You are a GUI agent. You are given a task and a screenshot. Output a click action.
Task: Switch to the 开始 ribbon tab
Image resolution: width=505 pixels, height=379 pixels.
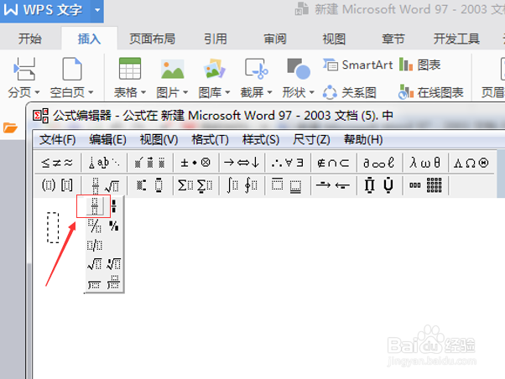(x=29, y=39)
